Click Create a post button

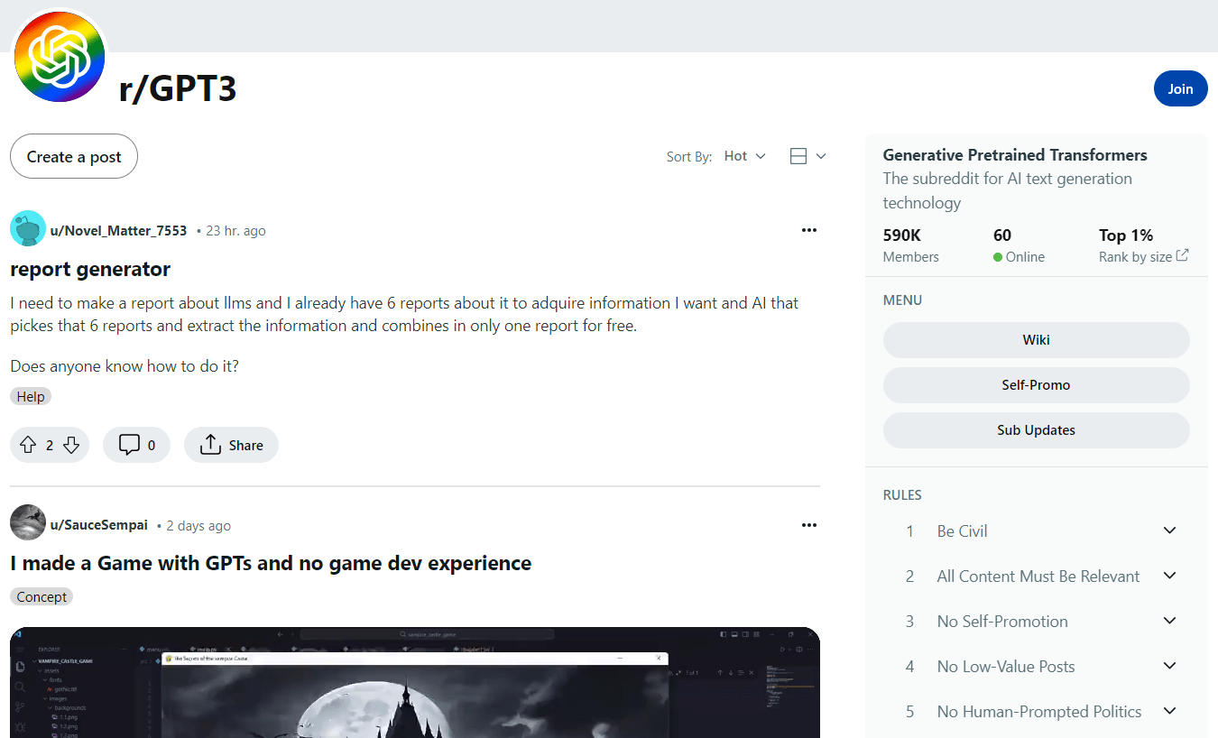coord(74,157)
